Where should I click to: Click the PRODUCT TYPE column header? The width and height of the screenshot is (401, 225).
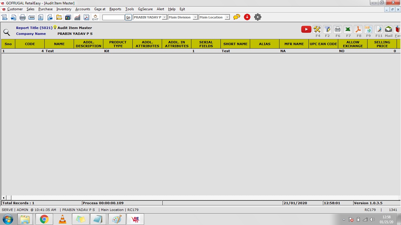tap(118, 44)
